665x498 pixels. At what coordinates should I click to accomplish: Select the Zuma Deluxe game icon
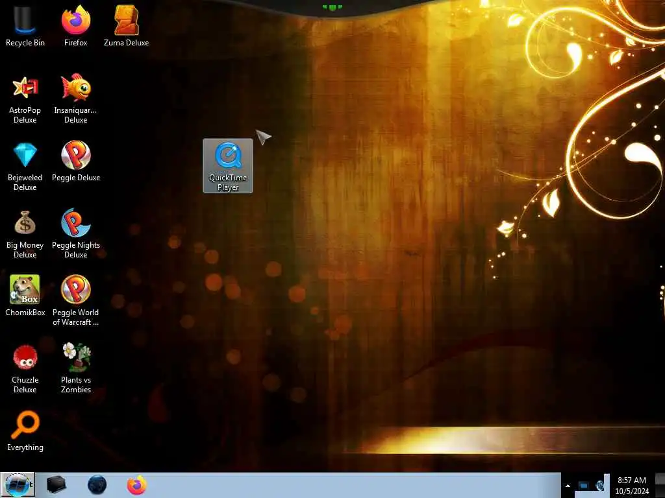click(x=126, y=25)
